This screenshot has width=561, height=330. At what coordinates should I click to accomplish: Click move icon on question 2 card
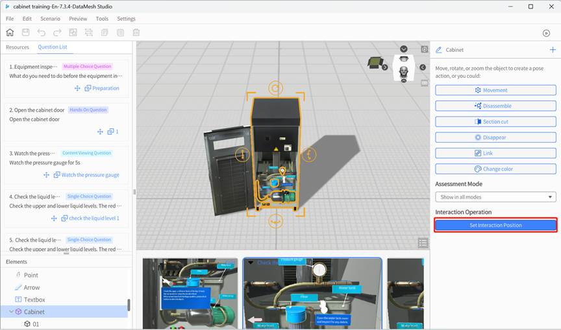pyautogui.click(x=100, y=132)
